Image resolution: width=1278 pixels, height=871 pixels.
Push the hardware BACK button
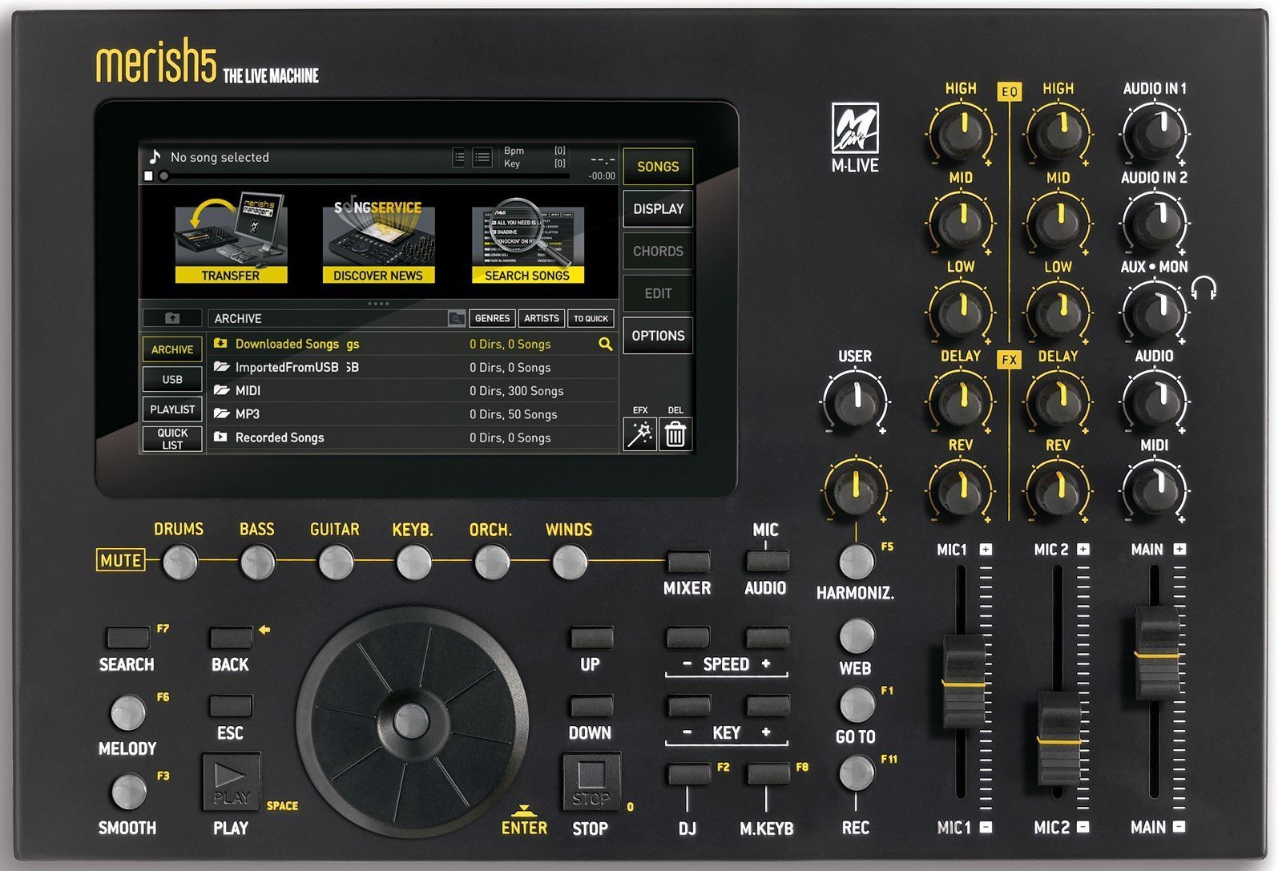coord(231,637)
